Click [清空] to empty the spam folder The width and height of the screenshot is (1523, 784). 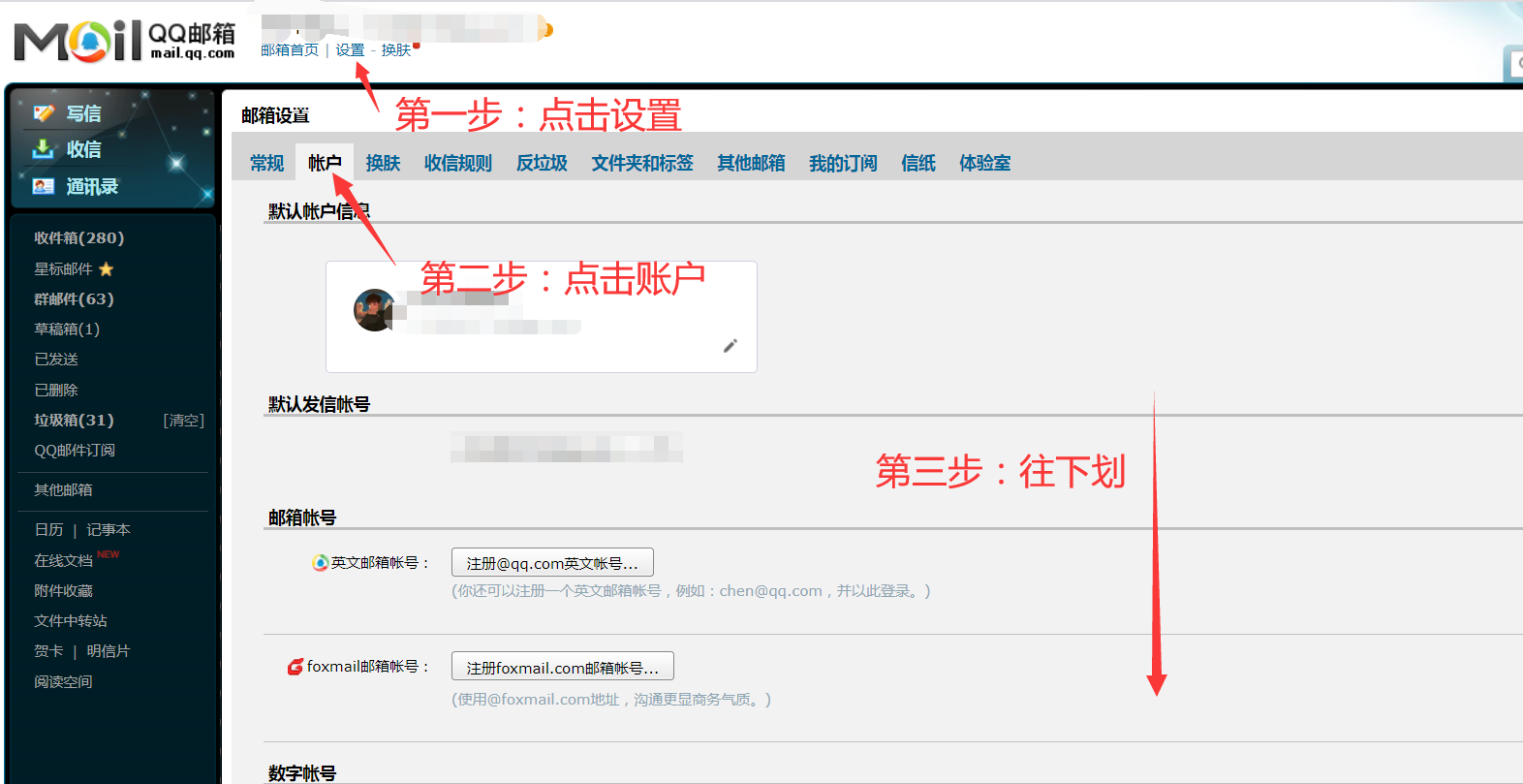tap(184, 420)
